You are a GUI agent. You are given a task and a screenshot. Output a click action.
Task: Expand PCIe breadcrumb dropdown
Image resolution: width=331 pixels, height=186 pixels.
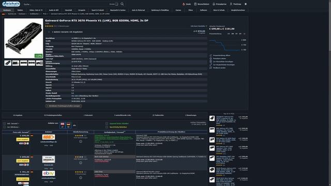pyautogui.click(x=48, y=14)
